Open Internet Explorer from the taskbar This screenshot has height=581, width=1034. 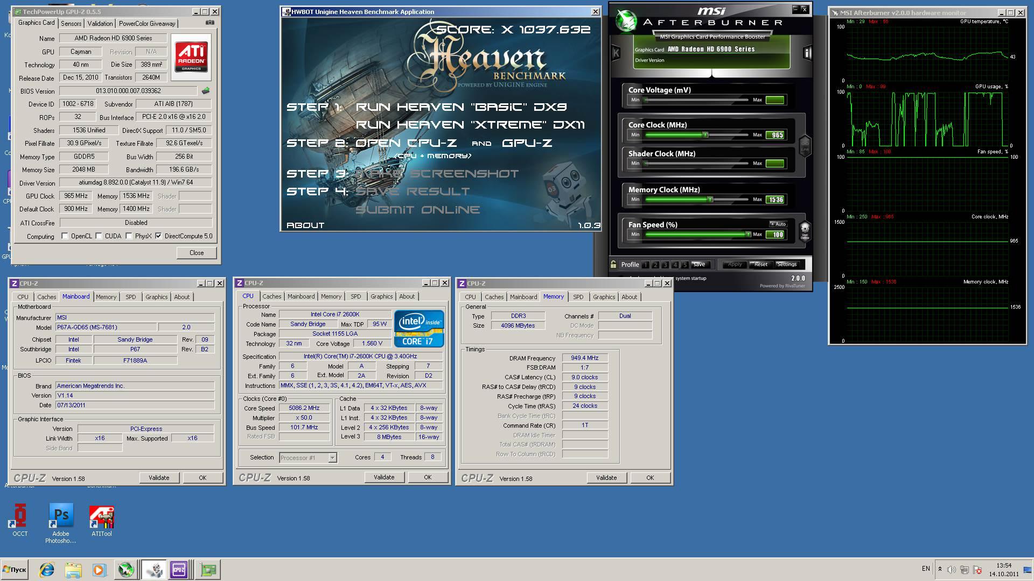tap(47, 569)
